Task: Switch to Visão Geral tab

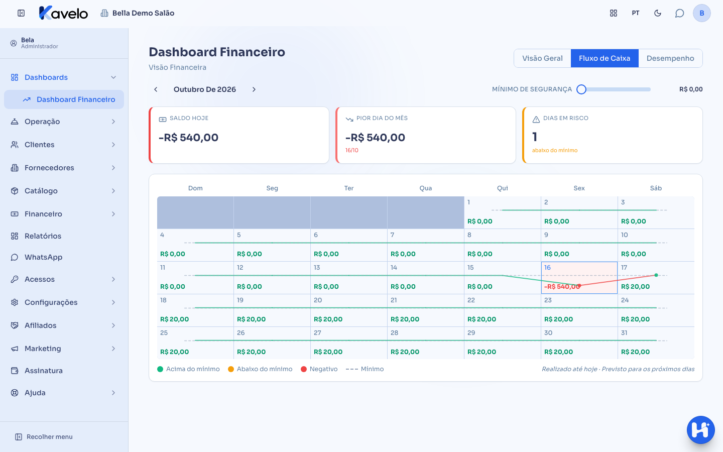Action: pos(542,58)
